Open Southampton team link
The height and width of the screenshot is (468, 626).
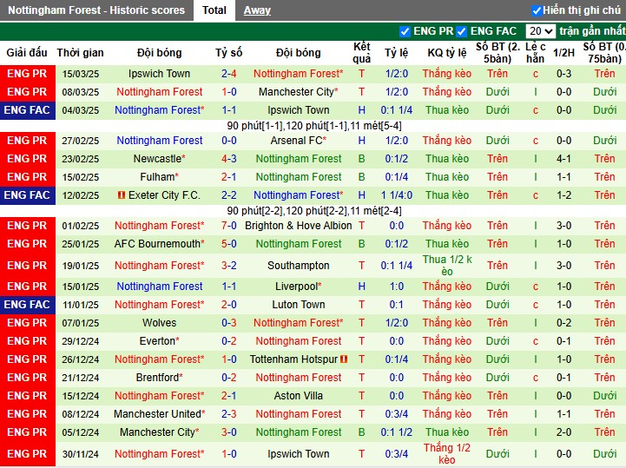(x=298, y=266)
